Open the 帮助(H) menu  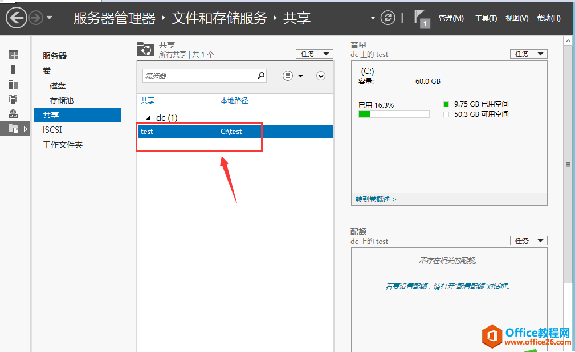(x=549, y=18)
